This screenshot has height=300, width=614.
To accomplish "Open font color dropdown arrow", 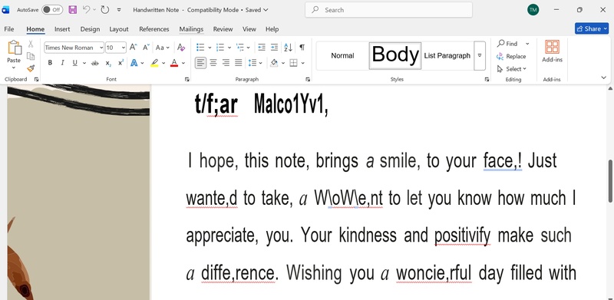I will click(x=183, y=63).
